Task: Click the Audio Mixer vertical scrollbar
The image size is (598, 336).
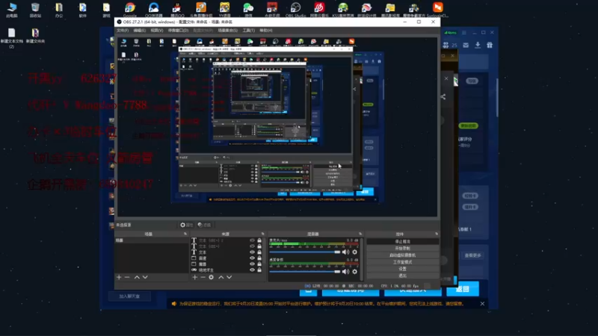Action: click(x=361, y=259)
